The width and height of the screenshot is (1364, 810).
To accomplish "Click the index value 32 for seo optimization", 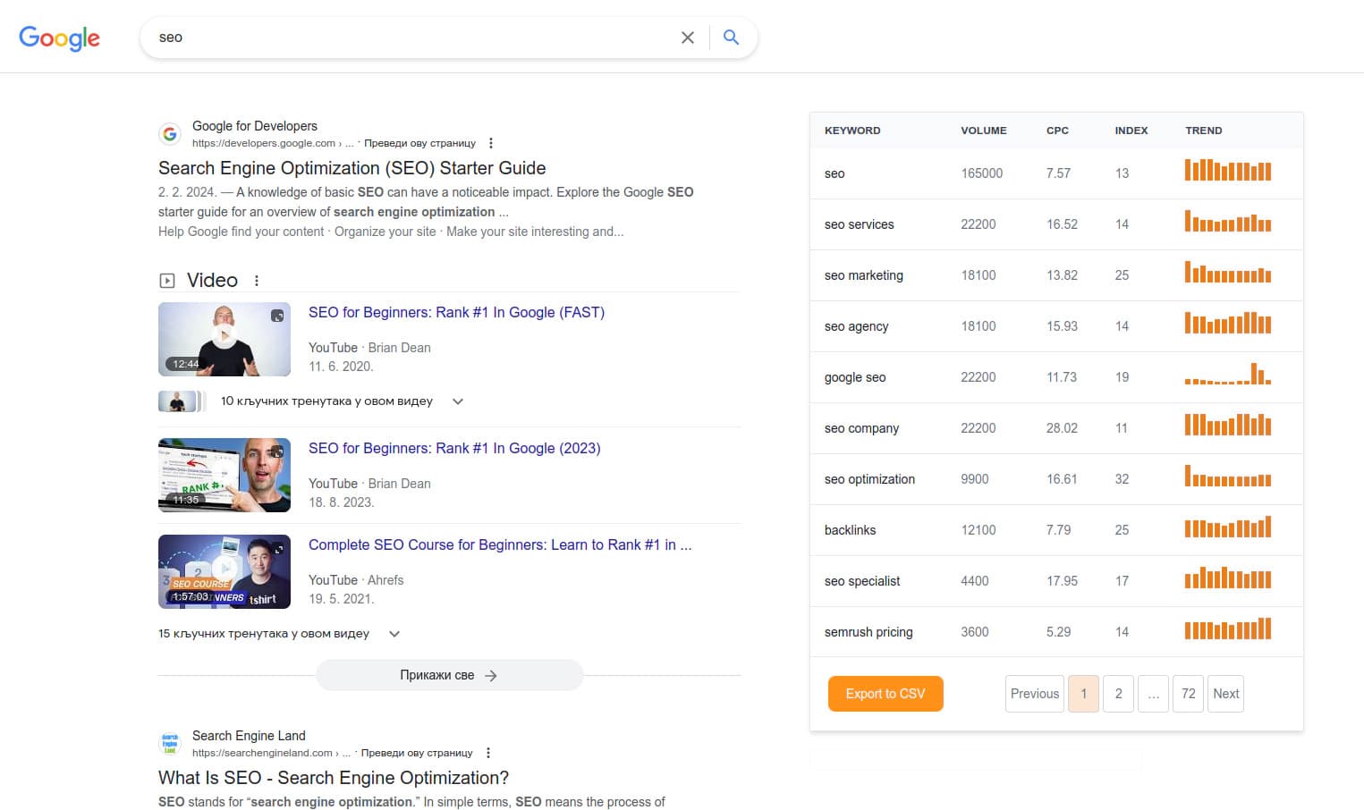I will 1122,479.
